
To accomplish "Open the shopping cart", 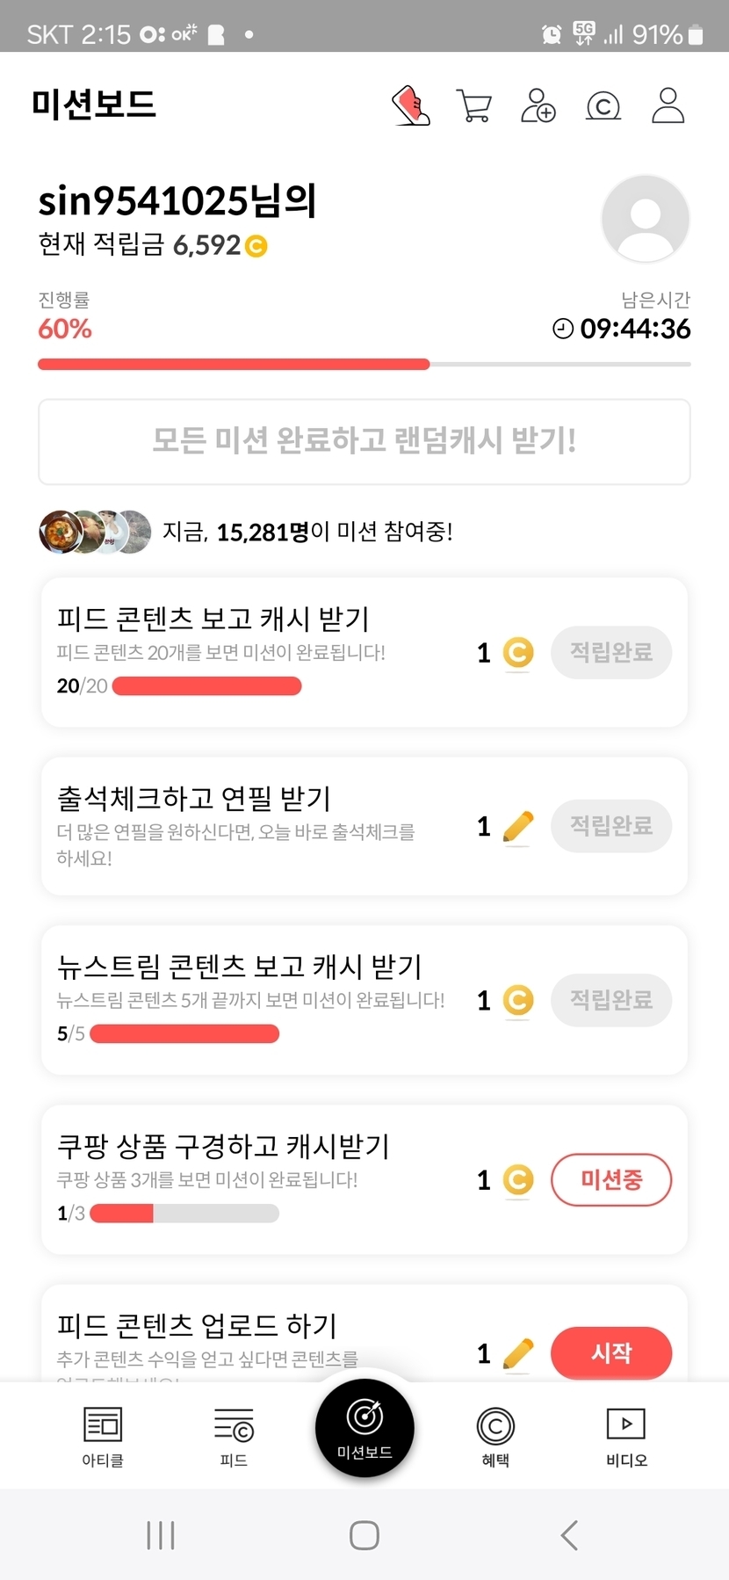I will (474, 105).
